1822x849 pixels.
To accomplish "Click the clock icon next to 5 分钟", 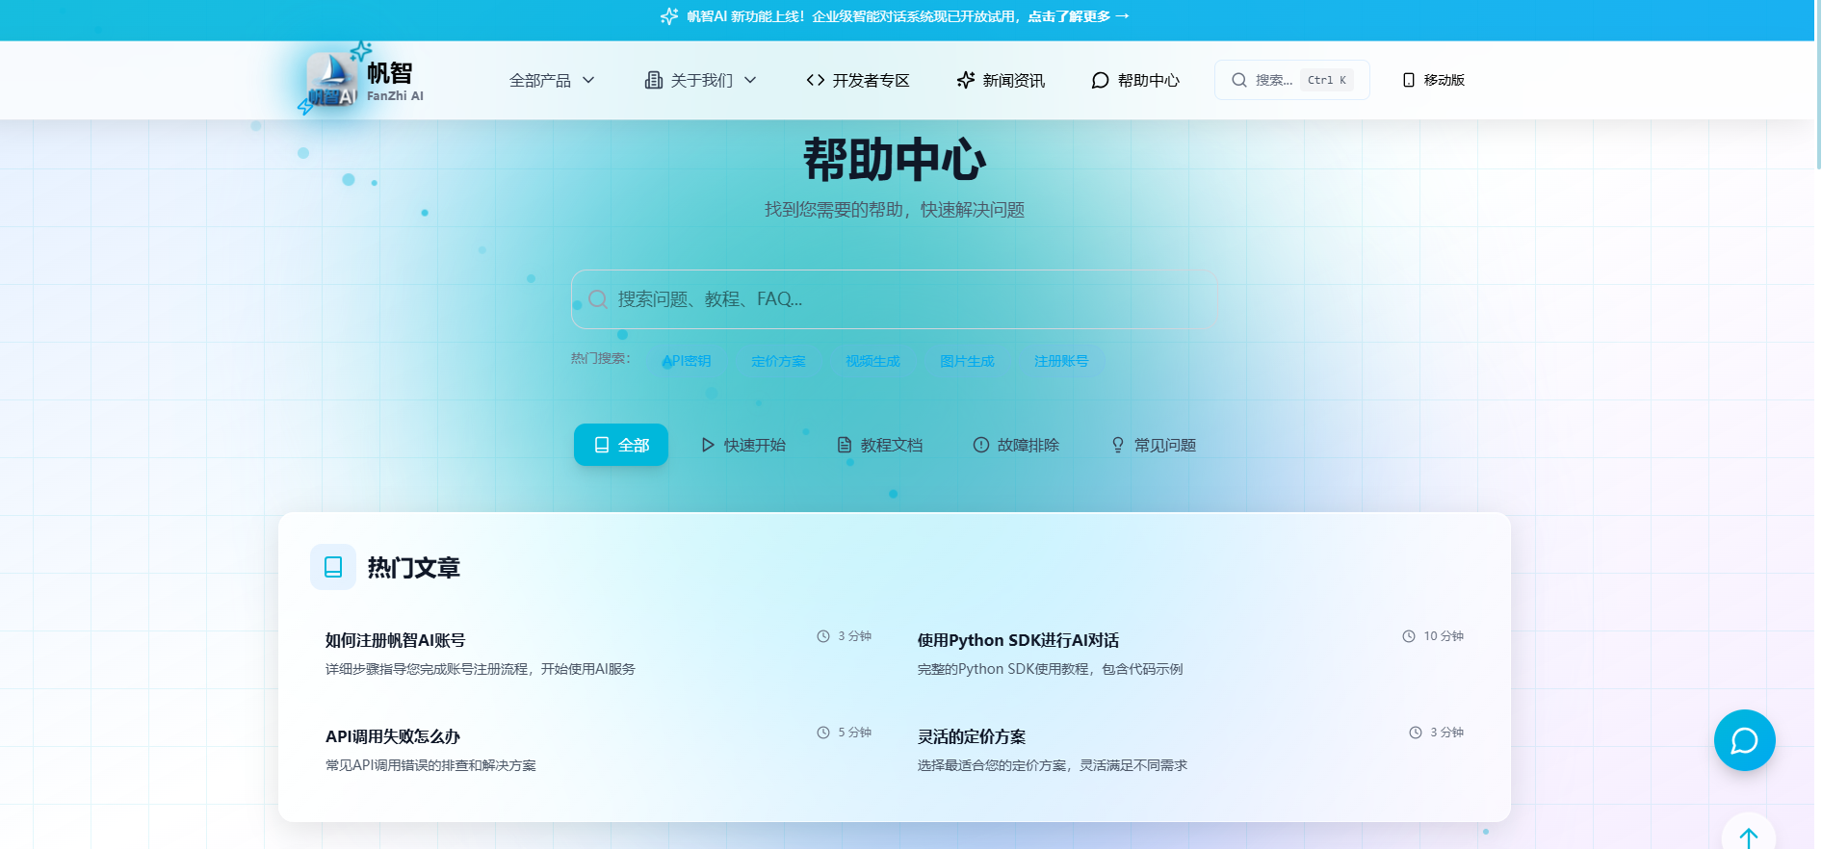I will pos(823,733).
